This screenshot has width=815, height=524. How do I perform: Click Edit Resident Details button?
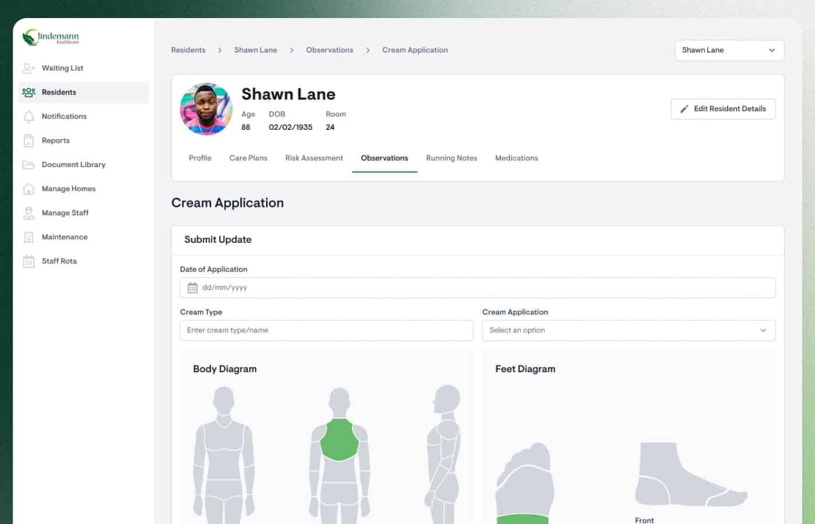tap(723, 109)
